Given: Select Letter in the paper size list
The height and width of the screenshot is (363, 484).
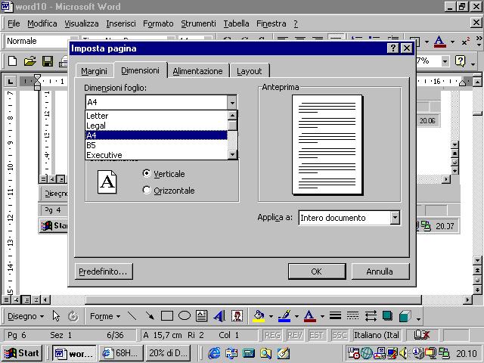Looking at the screenshot, I should click(157, 116).
